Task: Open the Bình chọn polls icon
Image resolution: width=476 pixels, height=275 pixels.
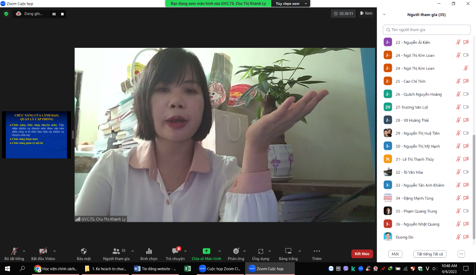Action: [149, 251]
